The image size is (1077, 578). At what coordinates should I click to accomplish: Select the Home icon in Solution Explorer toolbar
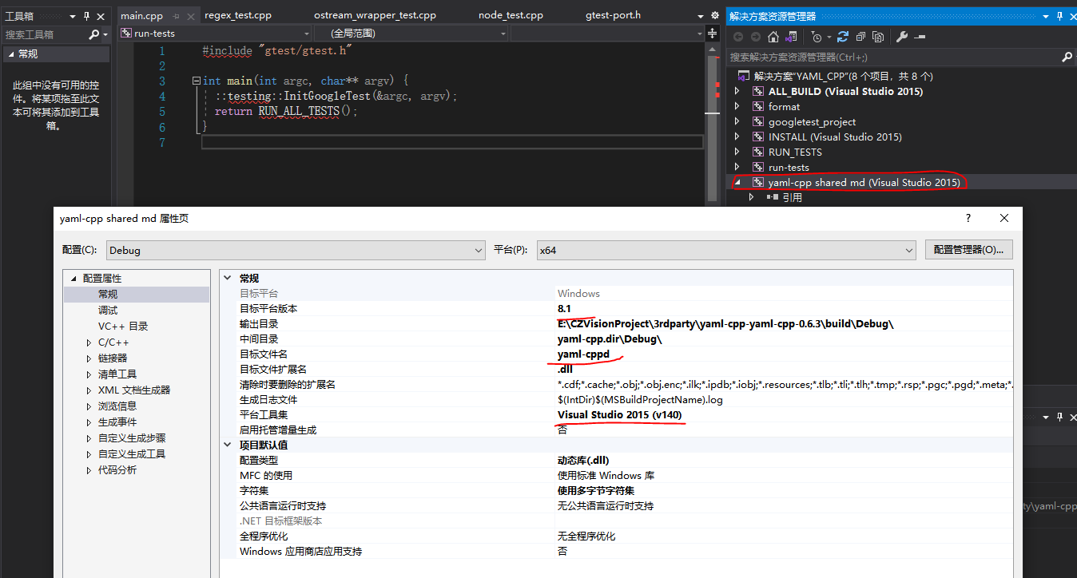(x=773, y=36)
